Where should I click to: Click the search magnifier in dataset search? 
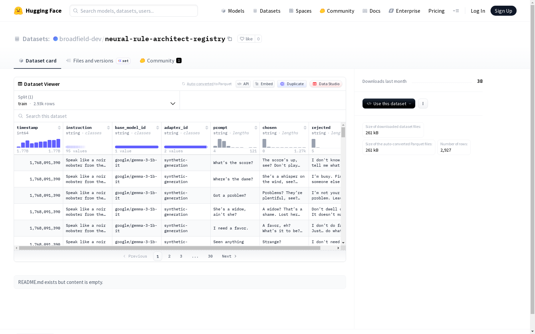[21, 116]
